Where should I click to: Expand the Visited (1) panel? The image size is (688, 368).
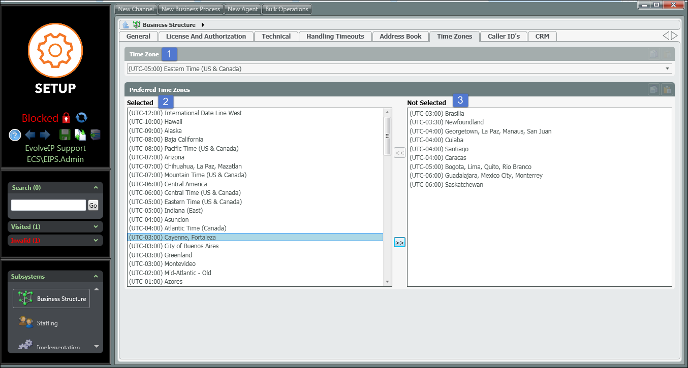[x=96, y=227]
